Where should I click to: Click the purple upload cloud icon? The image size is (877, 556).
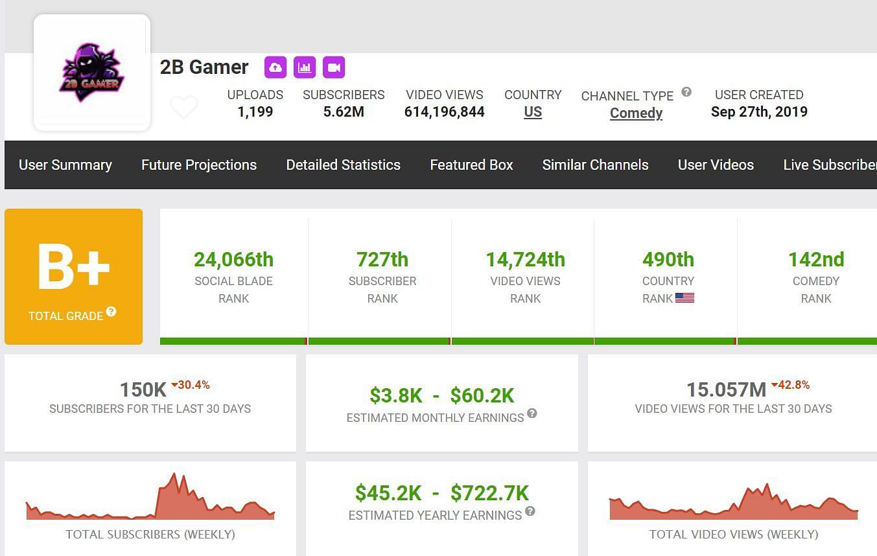point(275,67)
